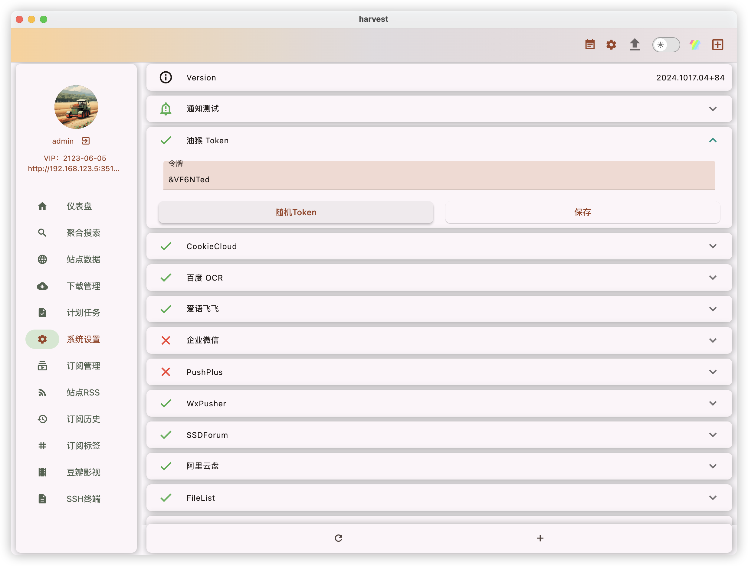Click the 保存 save button
This screenshot has height=566, width=748.
(582, 212)
